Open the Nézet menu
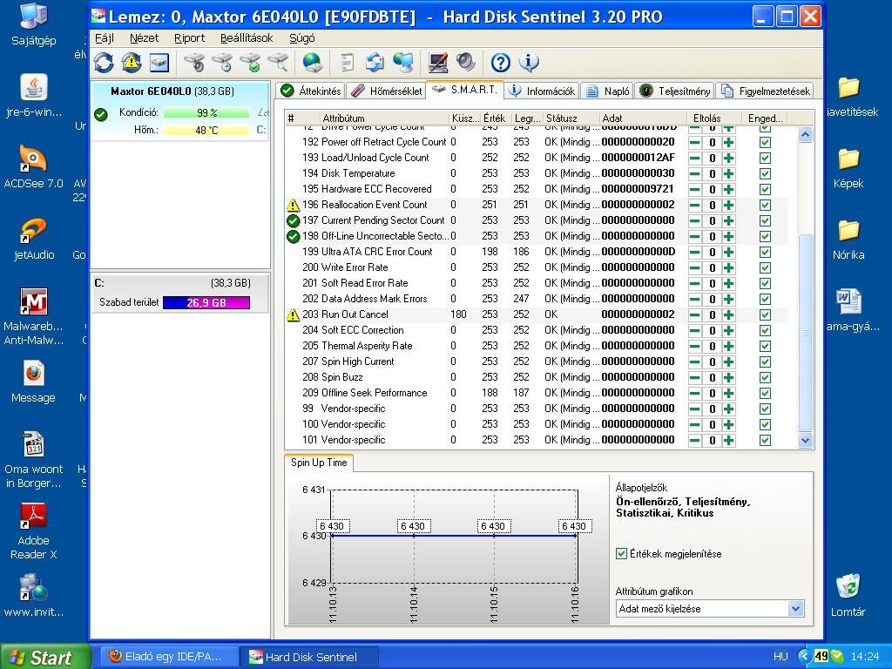Screen dimensions: 892x669 (144, 38)
